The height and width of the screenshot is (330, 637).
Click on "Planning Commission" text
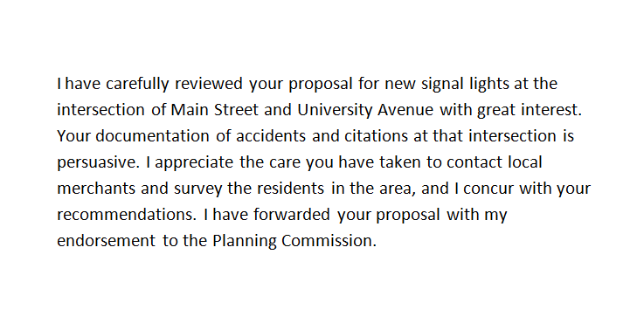pyautogui.click(x=294, y=241)
